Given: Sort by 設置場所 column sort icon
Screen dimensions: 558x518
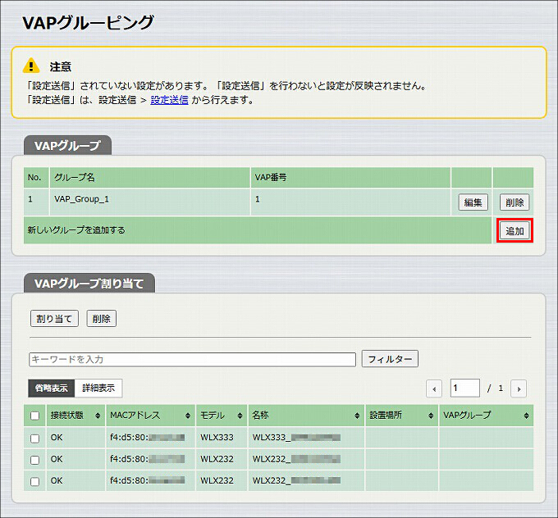Looking at the screenshot, I should coord(431,416).
